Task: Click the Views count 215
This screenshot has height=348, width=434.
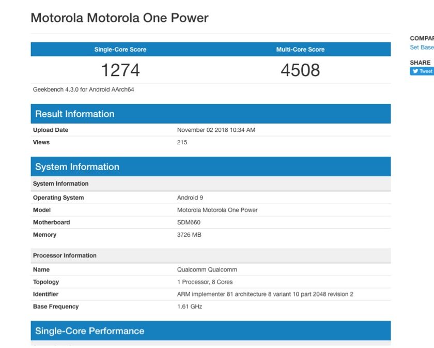Action: pyautogui.click(x=182, y=142)
